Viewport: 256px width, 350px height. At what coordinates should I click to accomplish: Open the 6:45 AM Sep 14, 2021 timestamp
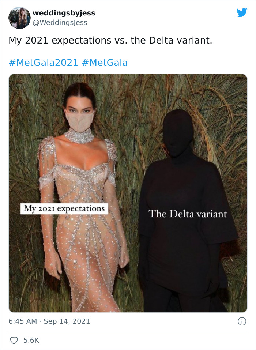click(49, 321)
